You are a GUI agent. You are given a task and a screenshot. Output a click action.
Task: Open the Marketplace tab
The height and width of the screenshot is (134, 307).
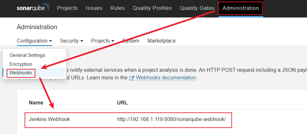161,41
